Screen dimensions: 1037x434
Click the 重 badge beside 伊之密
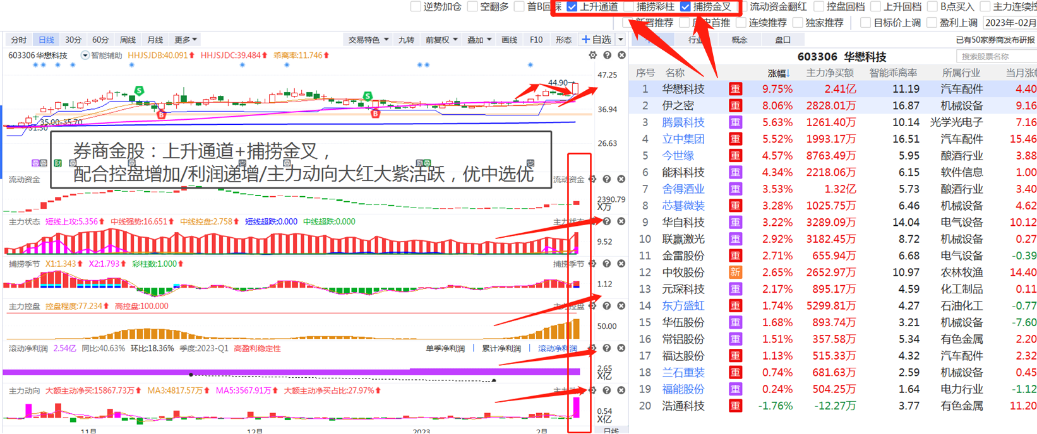(735, 105)
